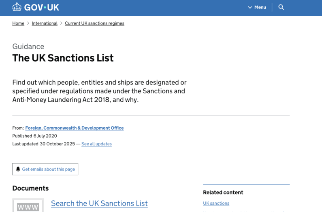Click the Documents section heading
322x212 pixels.
click(30, 188)
